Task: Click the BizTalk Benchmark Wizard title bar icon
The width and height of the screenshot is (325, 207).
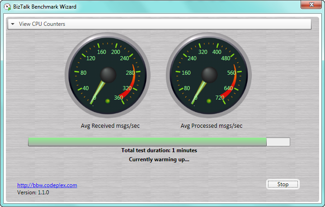Action: pos(8,7)
